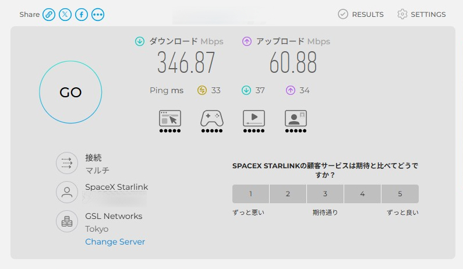This screenshot has width=463, height=269.
Task: Click the GSL Networks server icon
Action: (x=67, y=221)
